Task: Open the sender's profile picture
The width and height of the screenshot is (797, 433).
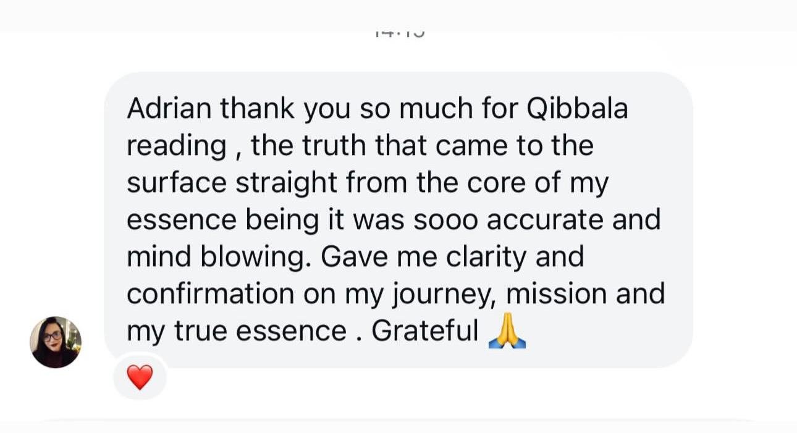Action: click(x=56, y=342)
